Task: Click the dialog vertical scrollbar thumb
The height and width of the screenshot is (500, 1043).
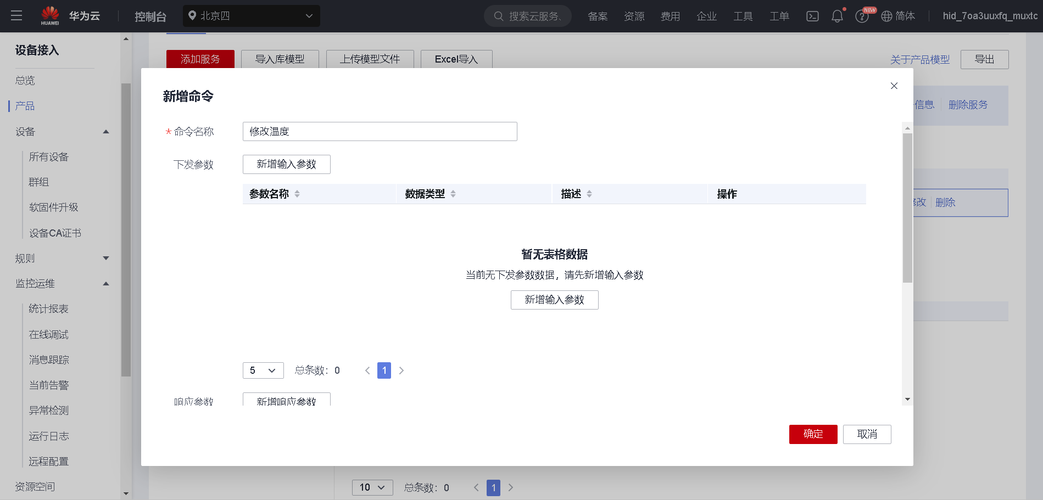Action: 907,208
